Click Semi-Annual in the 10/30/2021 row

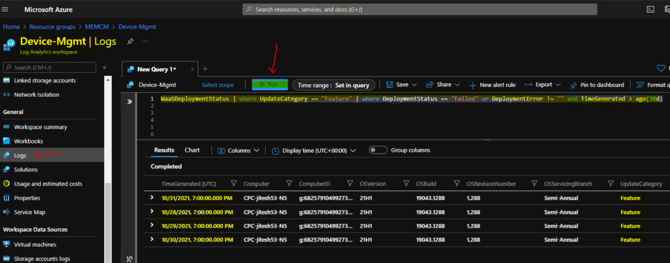click(x=561, y=239)
